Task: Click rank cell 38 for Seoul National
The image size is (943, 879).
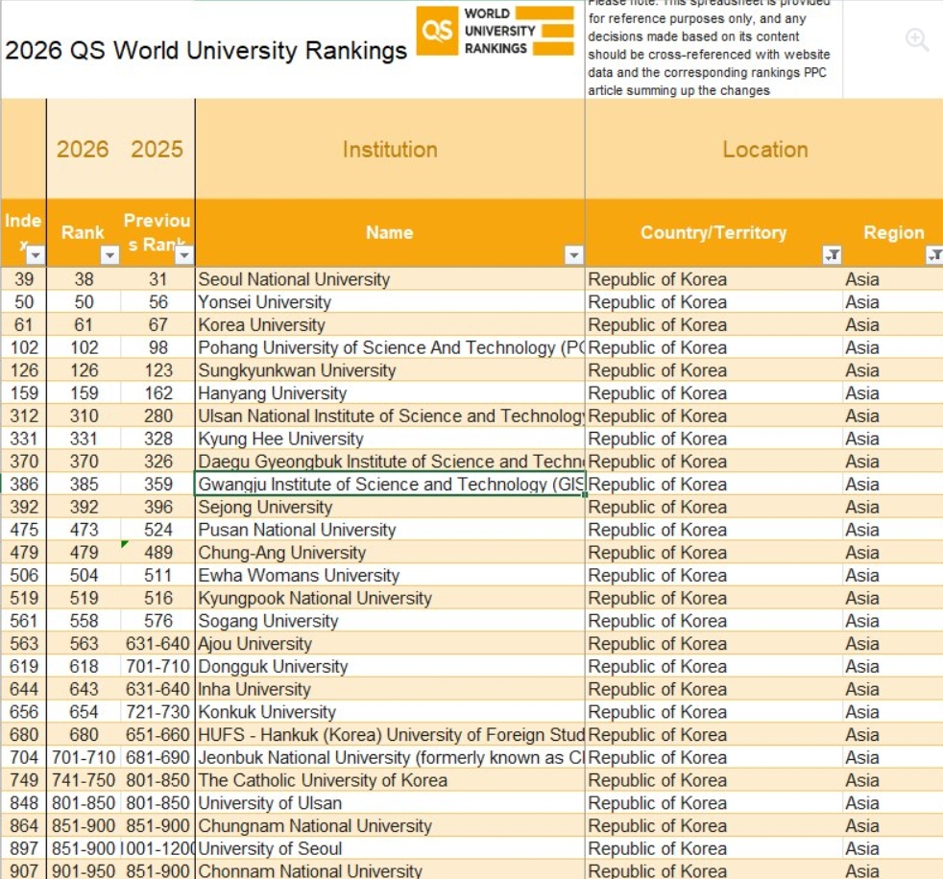Action: point(84,279)
